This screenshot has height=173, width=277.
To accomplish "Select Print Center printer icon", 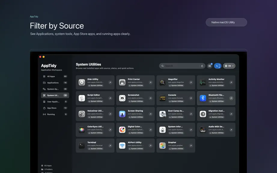I will pyautogui.click(x=122, y=82).
